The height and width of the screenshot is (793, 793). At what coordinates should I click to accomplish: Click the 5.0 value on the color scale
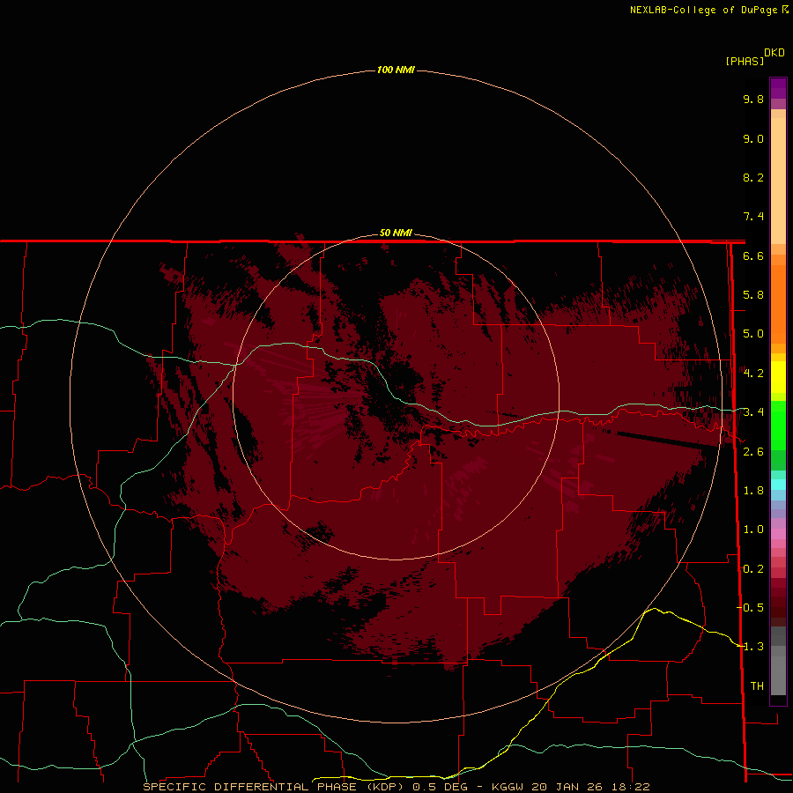753,334
